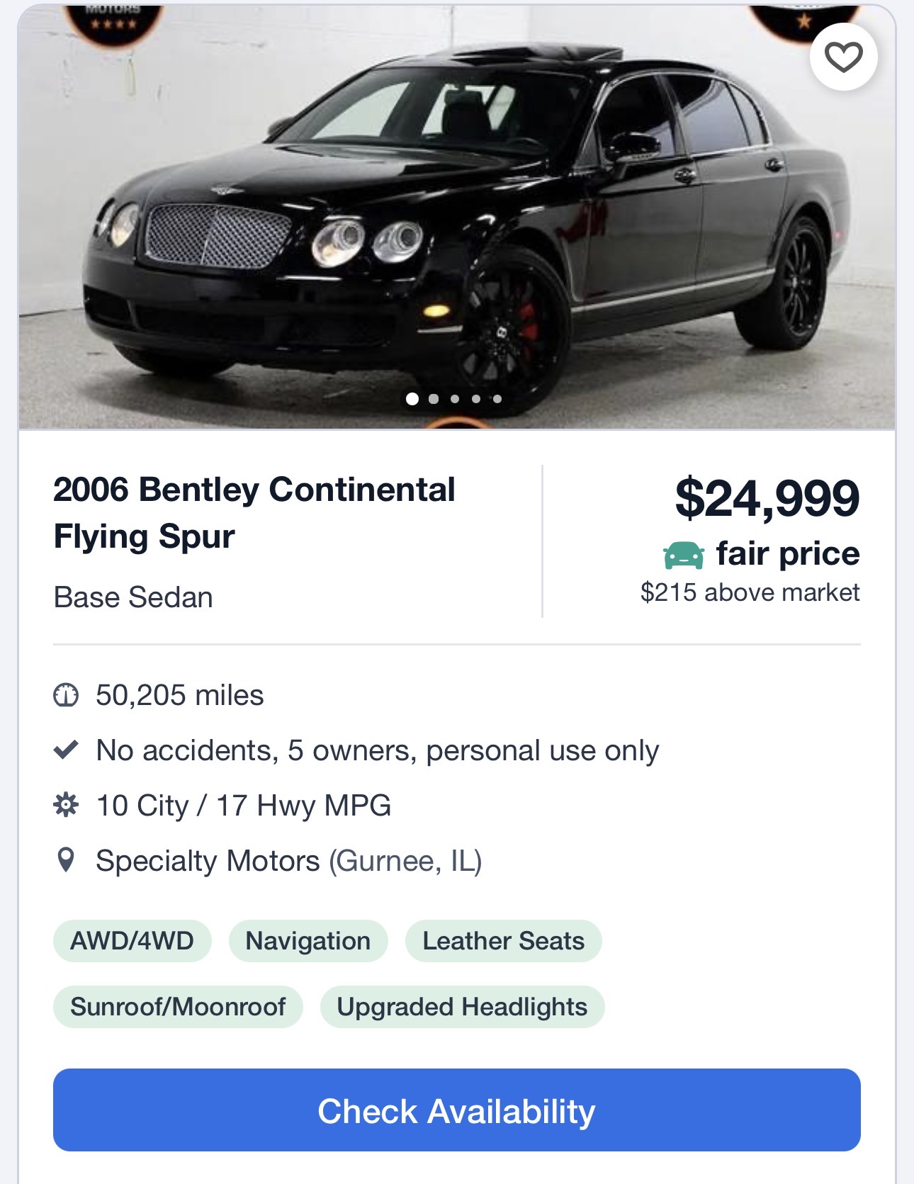Click the engine MPG gear icon
The height and width of the screenshot is (1184, 914).
tap(66, 805)
